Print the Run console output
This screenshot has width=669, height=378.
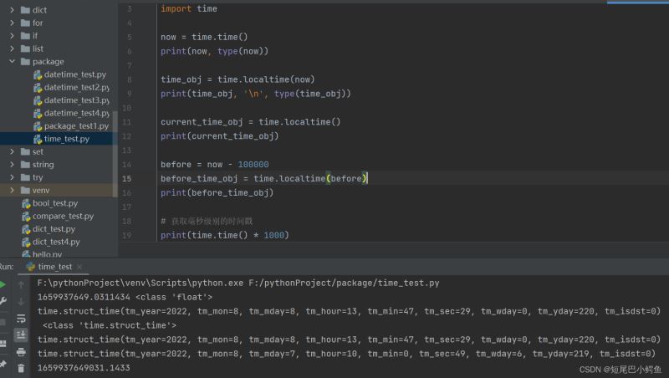[21, 352]
